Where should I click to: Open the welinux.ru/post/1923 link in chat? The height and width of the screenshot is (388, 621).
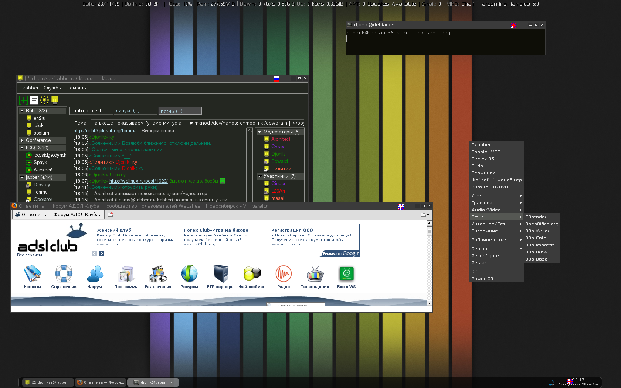pos(138,181)
